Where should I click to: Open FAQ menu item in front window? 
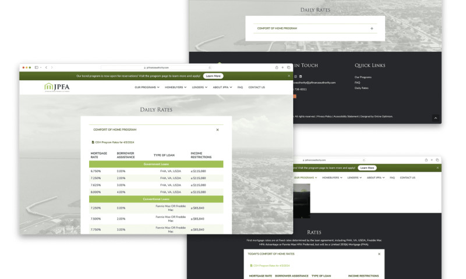pyautogui.click(x=240, y=87)
